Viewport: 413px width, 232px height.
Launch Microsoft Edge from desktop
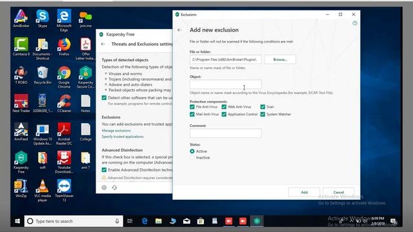(64, 20)
